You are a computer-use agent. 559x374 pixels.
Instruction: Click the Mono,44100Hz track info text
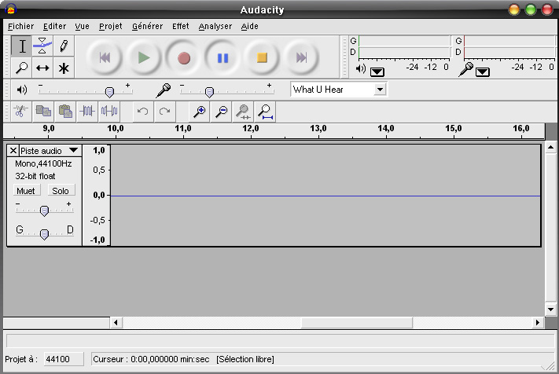pyautogui.click(x=43, y=164)
